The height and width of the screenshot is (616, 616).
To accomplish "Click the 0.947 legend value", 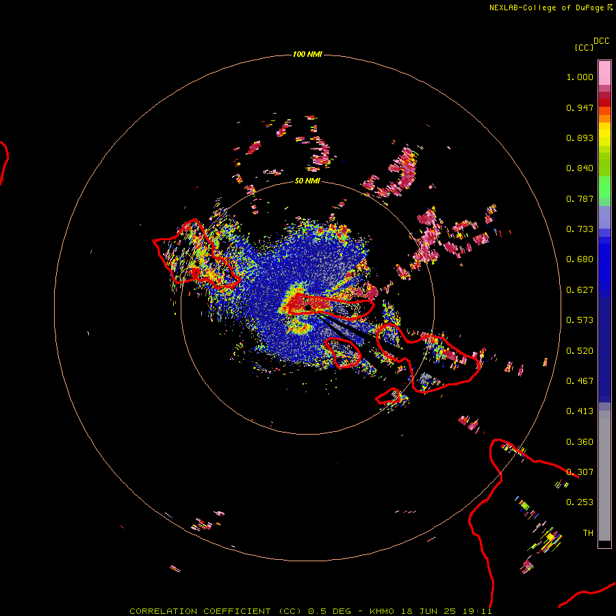I will tap(580, 107).
